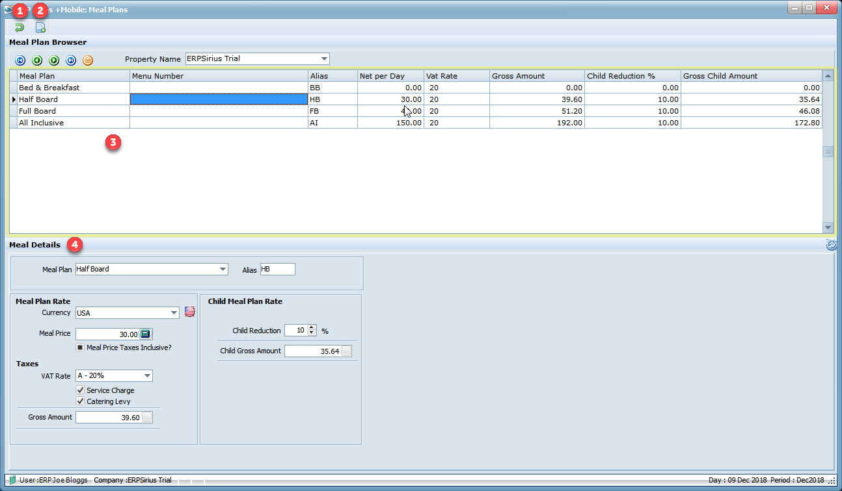The width and height of the screenshot is (842, 491).
Task: Click the 46.08 gross child amount cell
Action: tap(752, 111)
